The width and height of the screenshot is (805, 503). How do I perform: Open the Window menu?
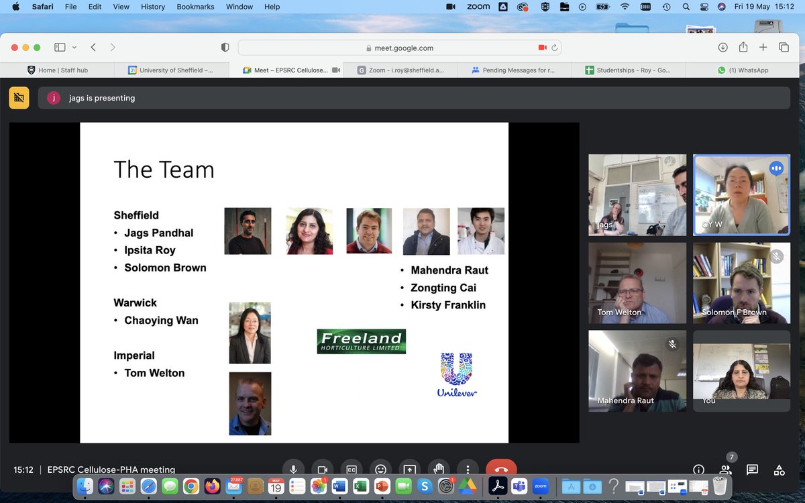[239, 7]
